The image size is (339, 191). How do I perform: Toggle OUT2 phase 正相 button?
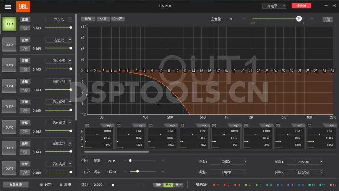tap(25, 40)
